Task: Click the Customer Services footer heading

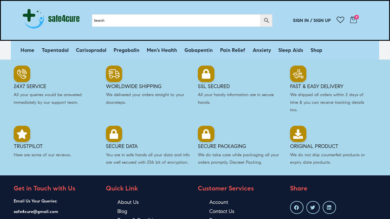Action: tap(226, 188)
